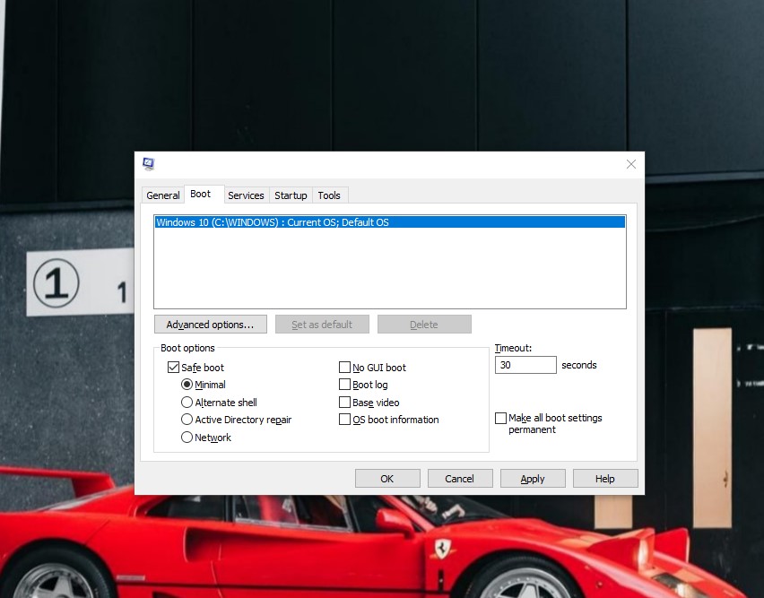This screenshot has height=598, width=764.
Task: Enable OS boot information checkbox
Action: pyautogui.click(x=344, y=420)
